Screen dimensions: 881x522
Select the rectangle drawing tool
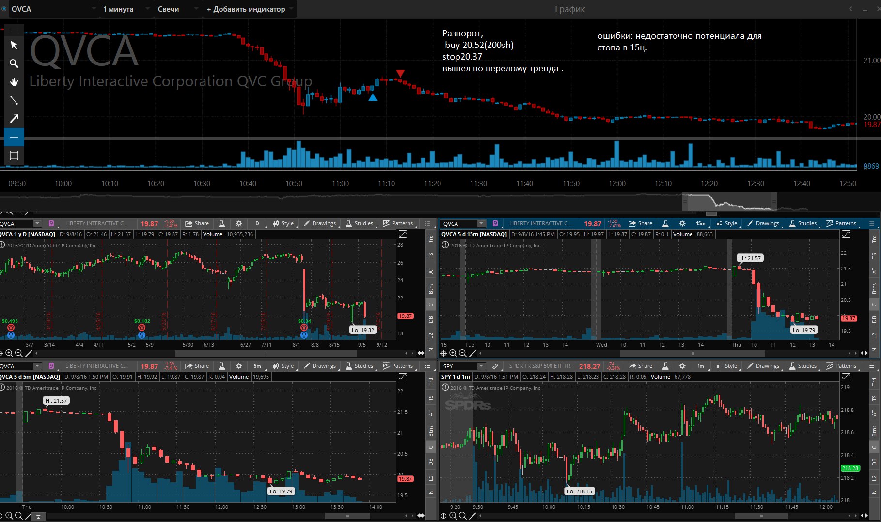point(14,156)
